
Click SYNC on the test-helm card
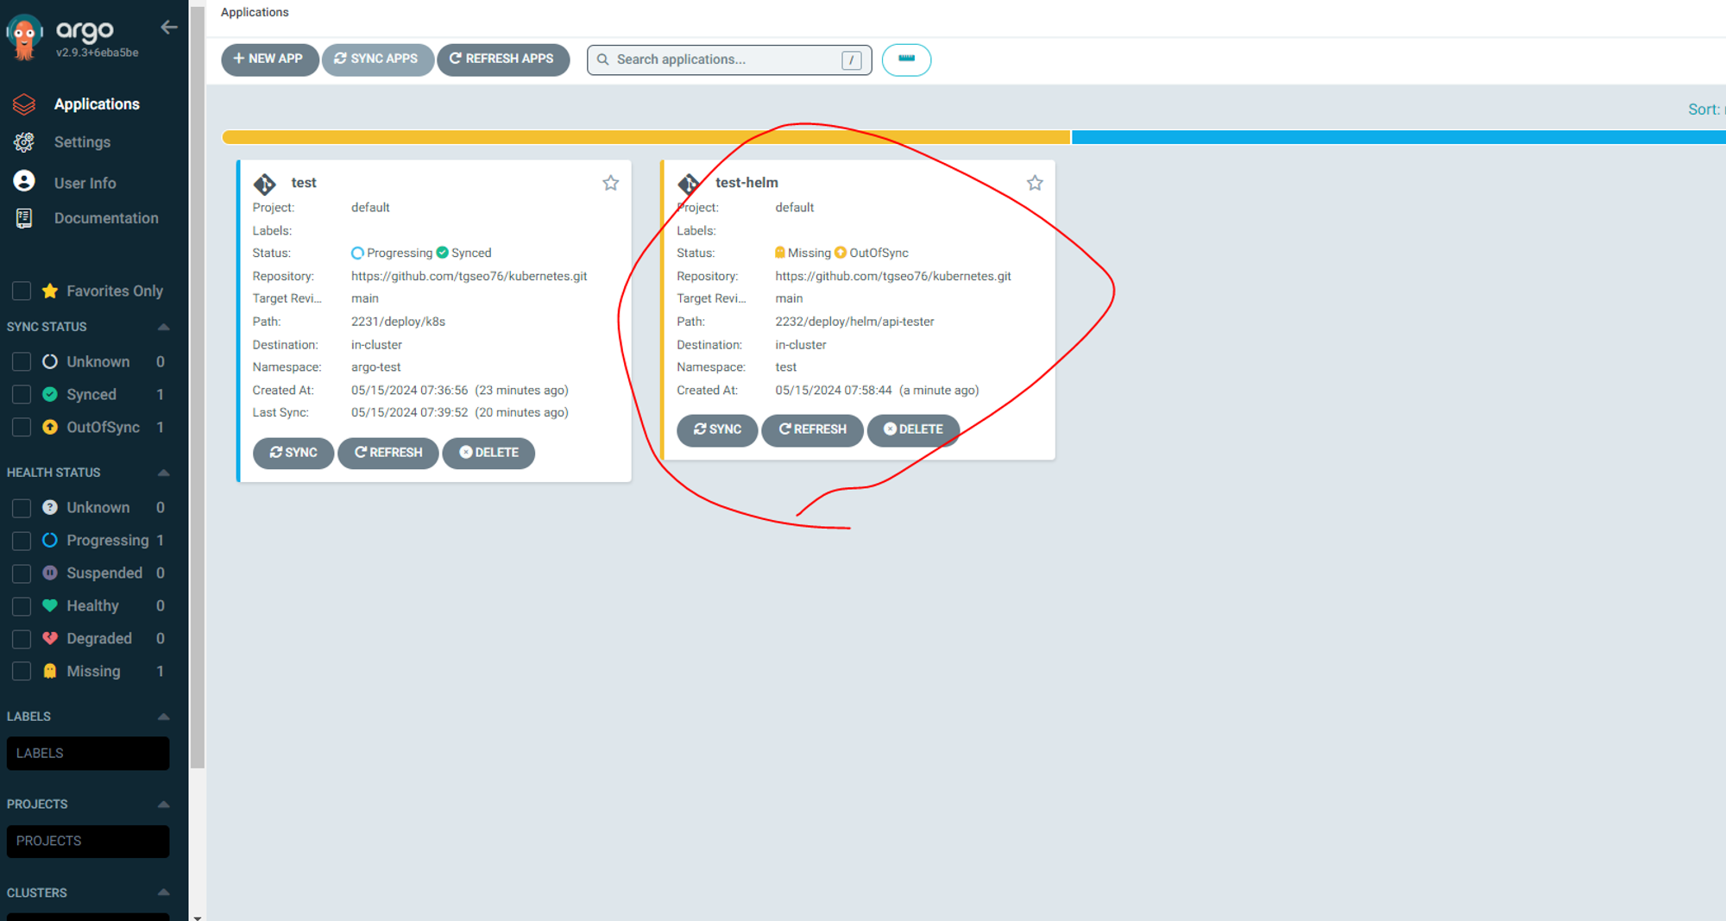717,429
